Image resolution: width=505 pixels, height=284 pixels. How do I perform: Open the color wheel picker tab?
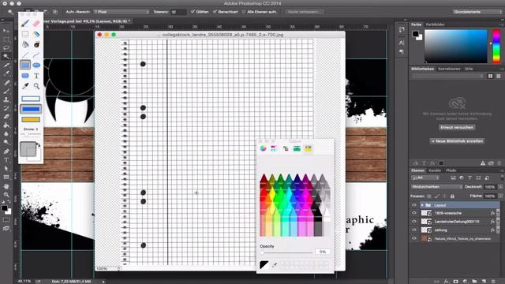pyautogui.click(x=263, y=148)
